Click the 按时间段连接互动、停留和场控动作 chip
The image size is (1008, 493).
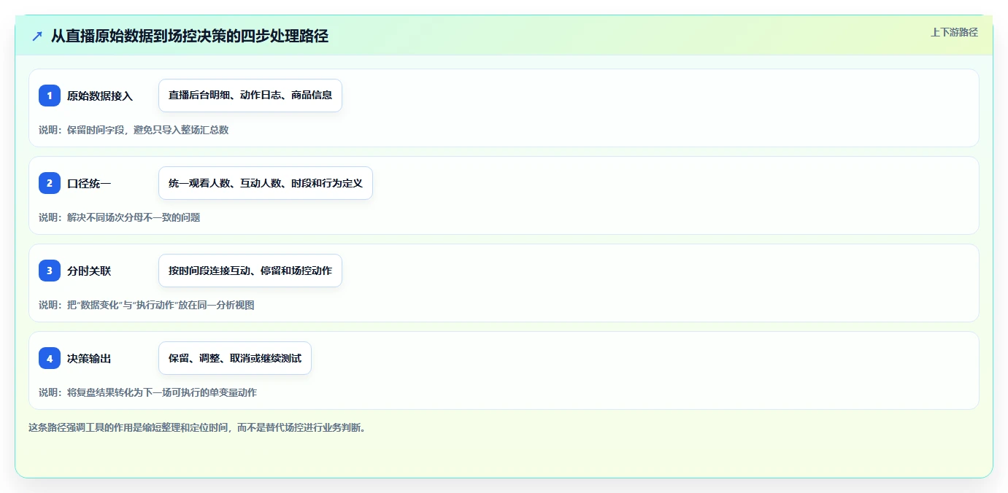pyautogui.click(x=250, y=271)
